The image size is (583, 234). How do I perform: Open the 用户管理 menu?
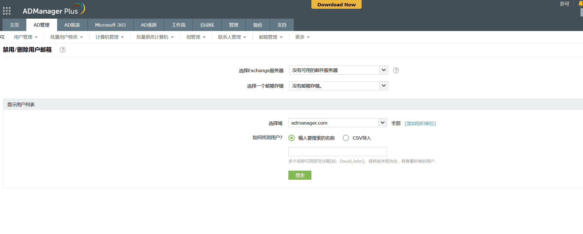pyautogui.click(x=26, y=37)
